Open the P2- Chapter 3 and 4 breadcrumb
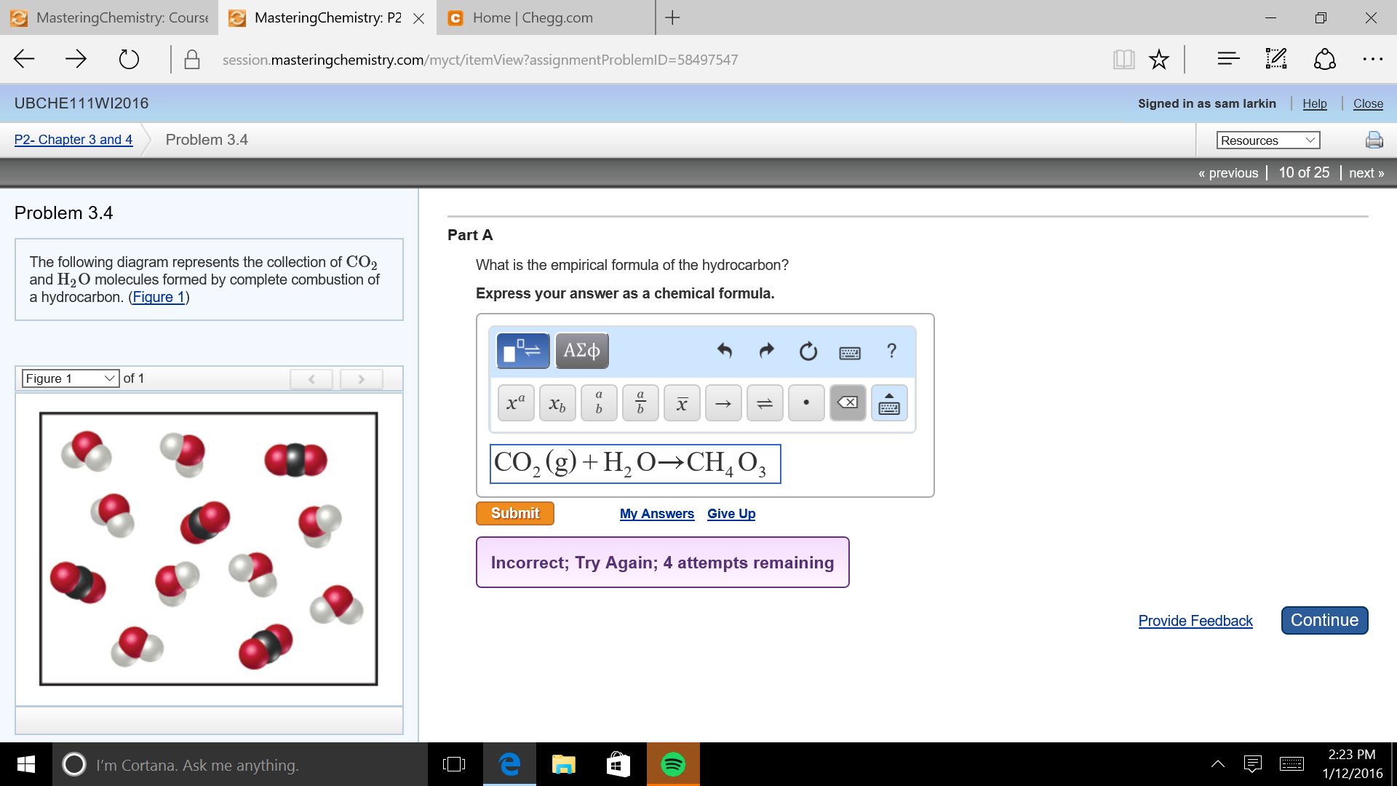1397x786 pixels. (x=73, y=139)
